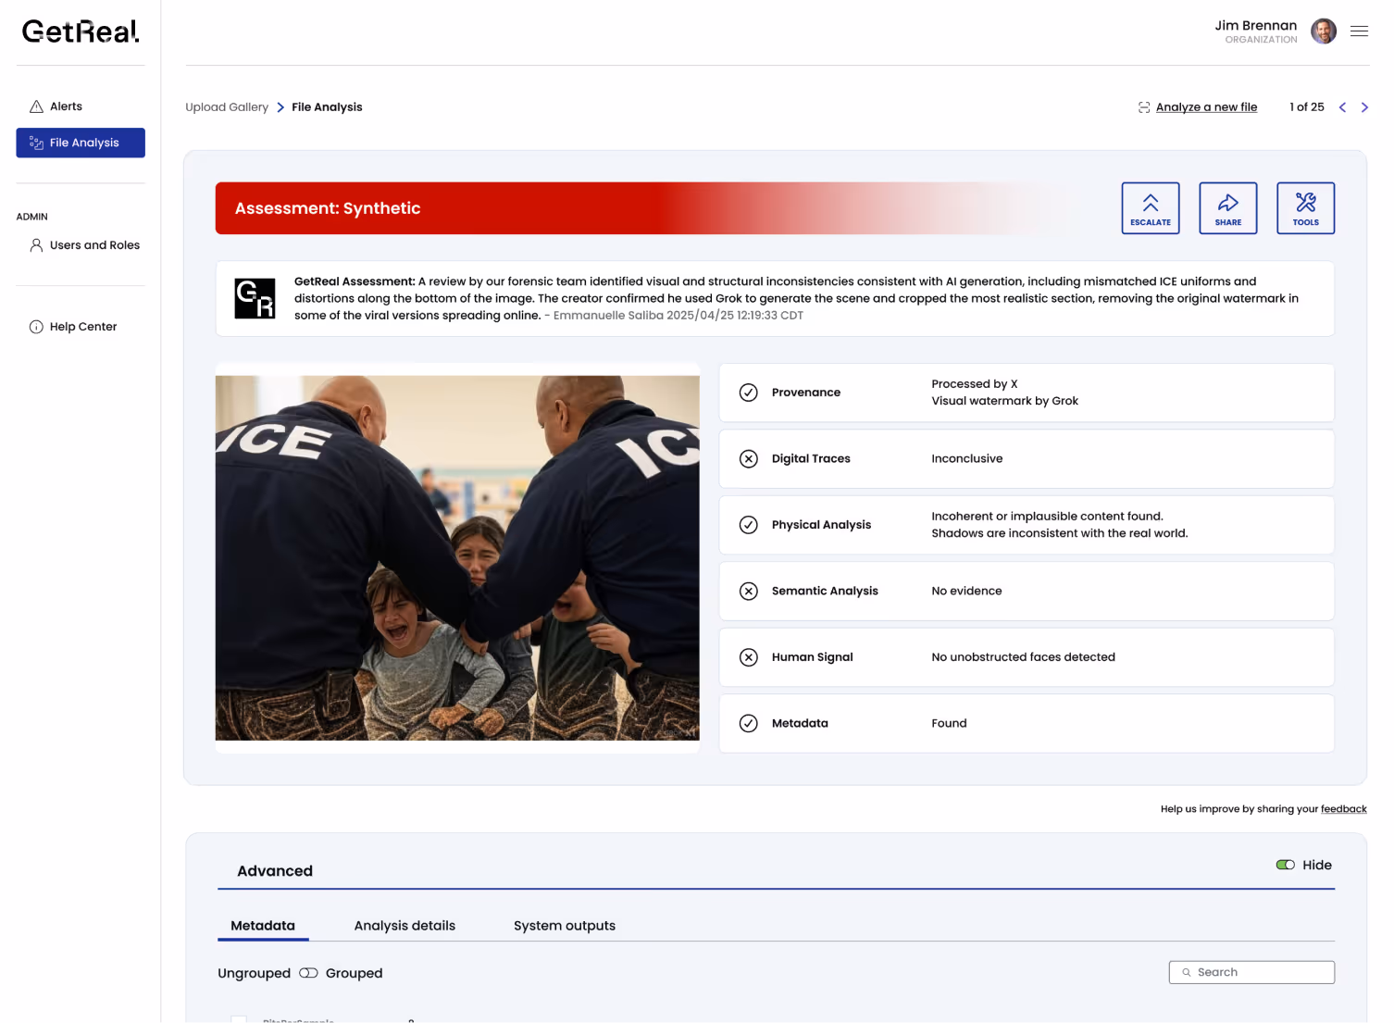Click the Advanced section heading

click(x=275, y=871)
